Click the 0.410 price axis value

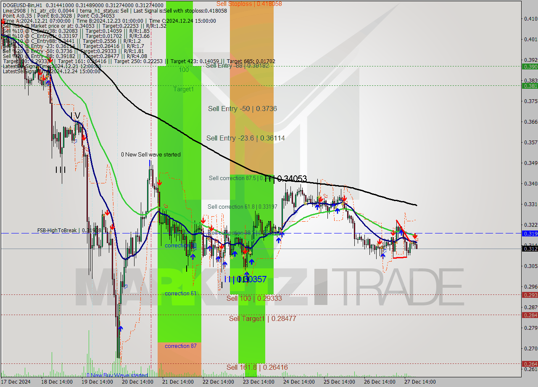coord(530,19)
